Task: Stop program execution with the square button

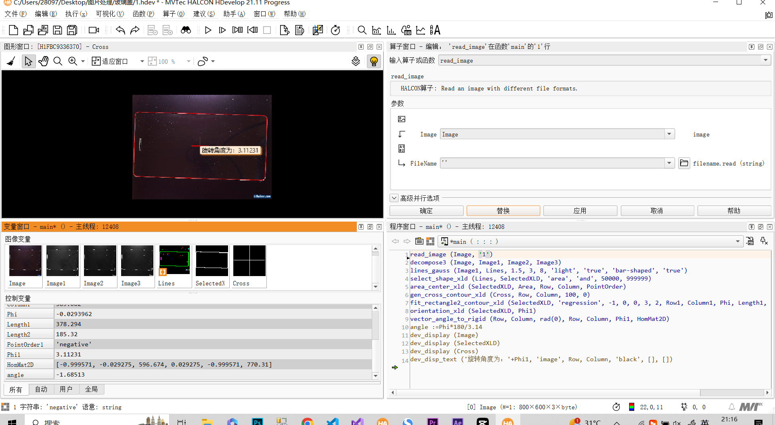Action: 267,30
